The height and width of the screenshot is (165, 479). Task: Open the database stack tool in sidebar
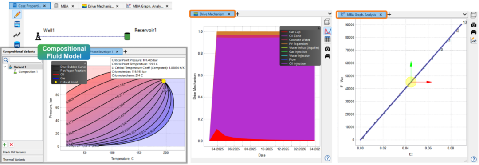pos(17,24)
